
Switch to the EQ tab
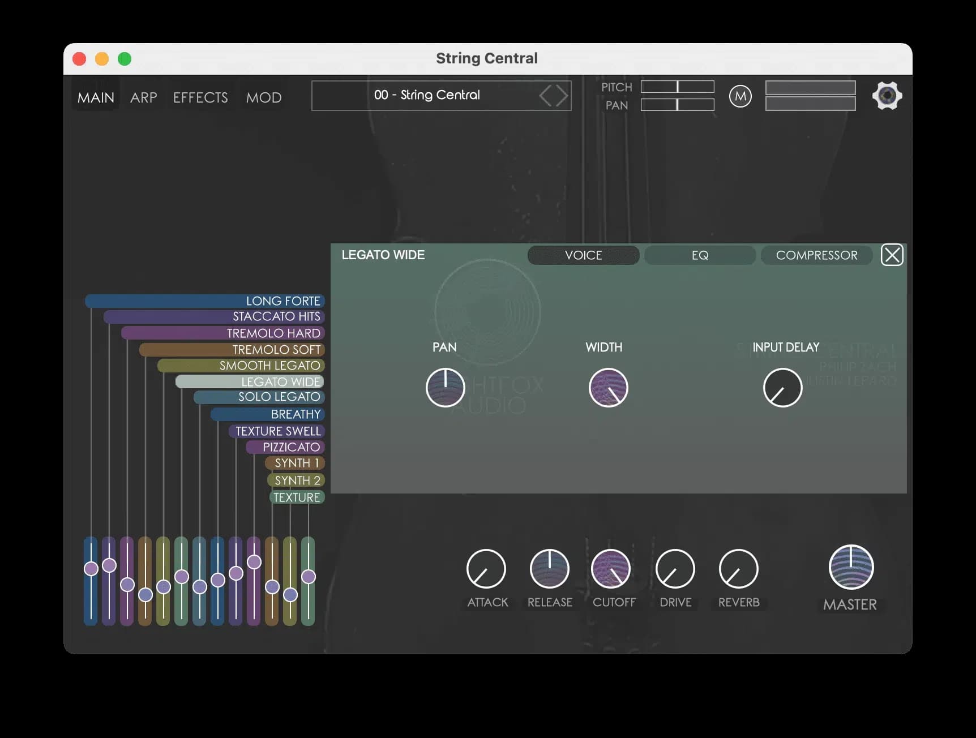(700, 255)
